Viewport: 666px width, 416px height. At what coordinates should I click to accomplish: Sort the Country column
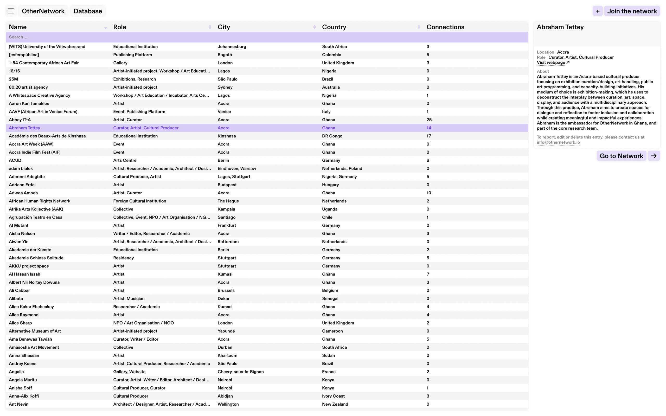click(x=419, y=27)
